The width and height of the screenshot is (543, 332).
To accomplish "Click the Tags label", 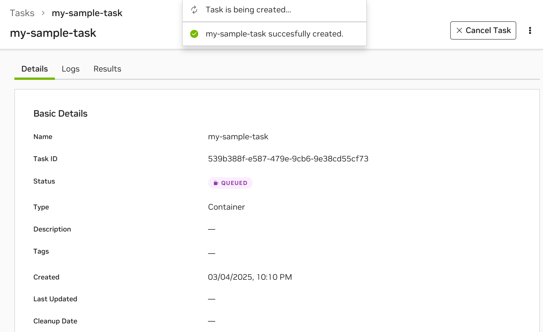I will pyautogui.click(x=41, y=251).
